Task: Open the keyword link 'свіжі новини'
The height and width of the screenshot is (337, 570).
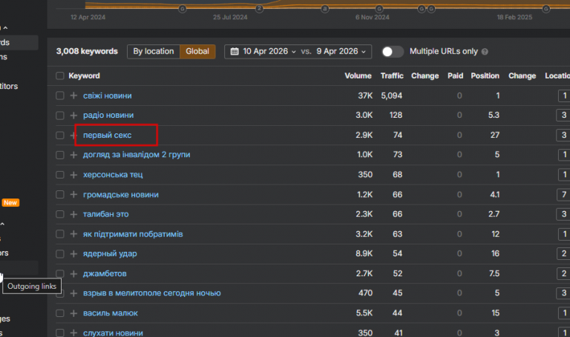Action: (107, 96)
